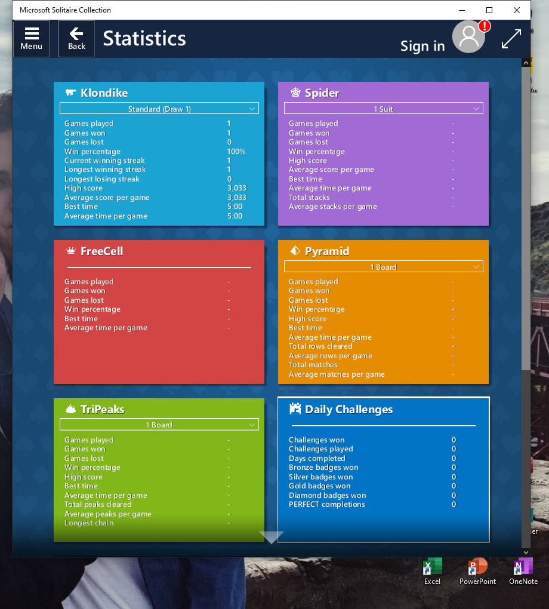Select the Spider heading
The width and height of the screenshot is (549, 609).
click(322, 93)
